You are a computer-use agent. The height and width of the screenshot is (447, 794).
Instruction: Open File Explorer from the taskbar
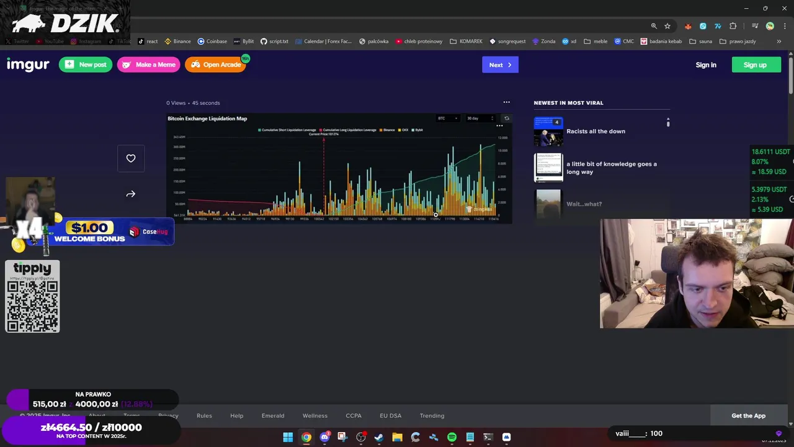[397, 437]
